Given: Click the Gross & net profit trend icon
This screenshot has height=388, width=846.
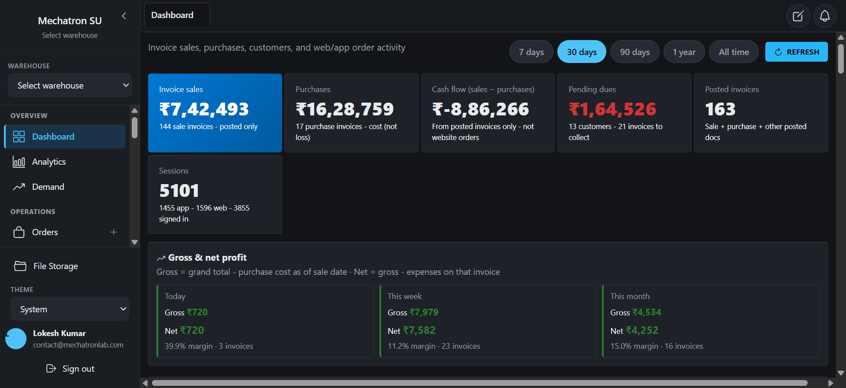Looking at the screenshot, I should [x=161, y=258].
